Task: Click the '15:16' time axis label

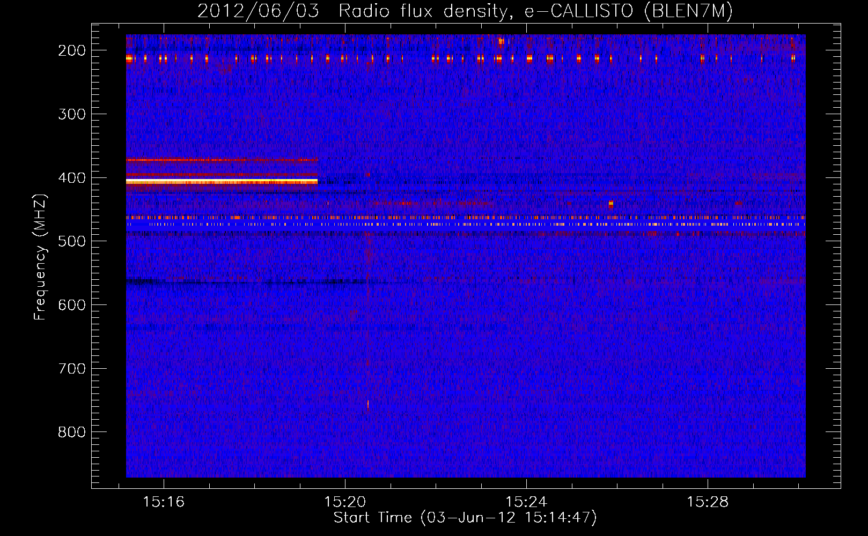Action: coord(164,502)
